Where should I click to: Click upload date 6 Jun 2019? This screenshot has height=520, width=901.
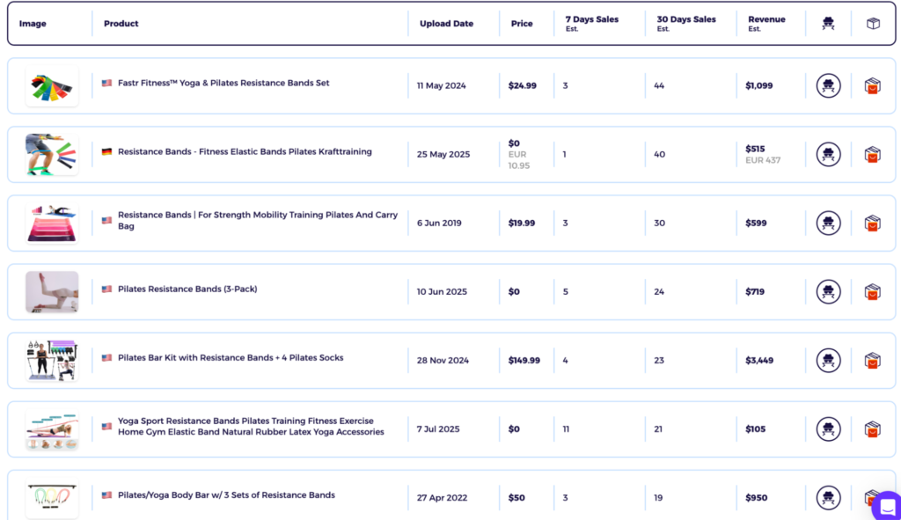pos(439,223)
